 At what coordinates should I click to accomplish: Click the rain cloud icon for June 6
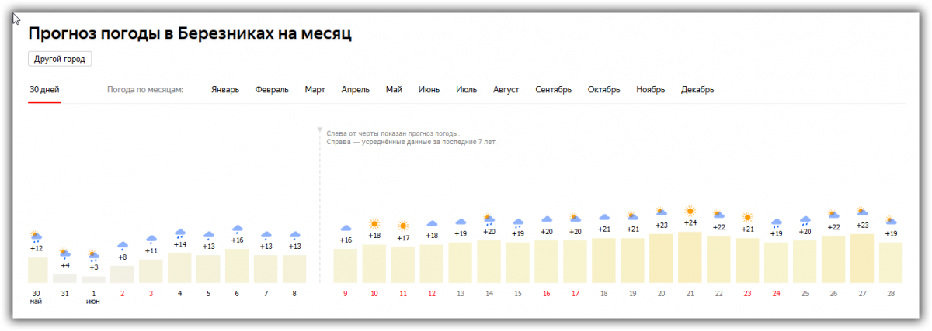tap(238, 229)
